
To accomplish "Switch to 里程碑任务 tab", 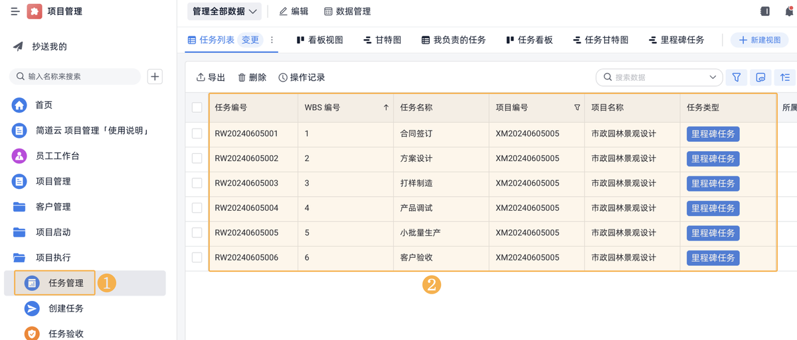I will [676, 40].
